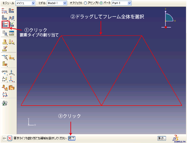Click the Verify Mesh checkmark icon
The height and width of the screenshot is (143, 187).
pos(12,24)
